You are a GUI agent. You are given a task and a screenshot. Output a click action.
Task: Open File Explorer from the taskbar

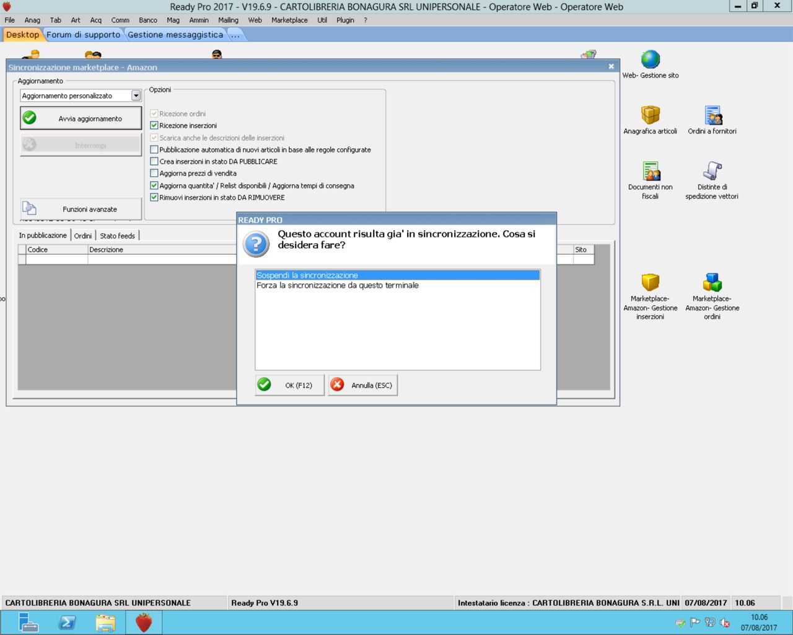click(105, 622)
